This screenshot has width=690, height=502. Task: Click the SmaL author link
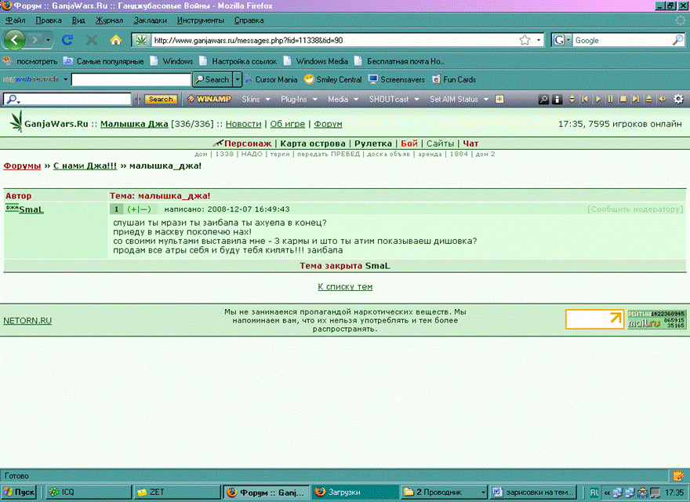(31, 209)
